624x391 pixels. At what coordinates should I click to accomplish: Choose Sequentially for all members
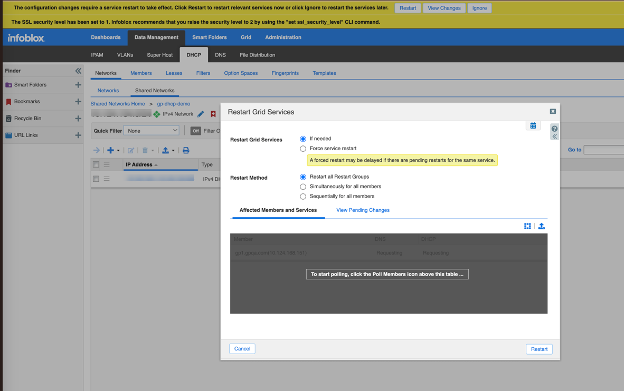[303, 197]
